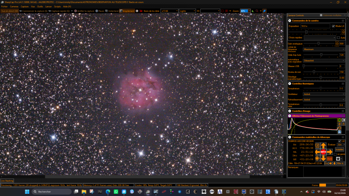Open the Ventilateur Activé dropdown
The height and width of the screenshot is (196, 349).
pos(324,94)
